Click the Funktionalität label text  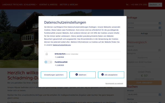[x=61, y=62]
